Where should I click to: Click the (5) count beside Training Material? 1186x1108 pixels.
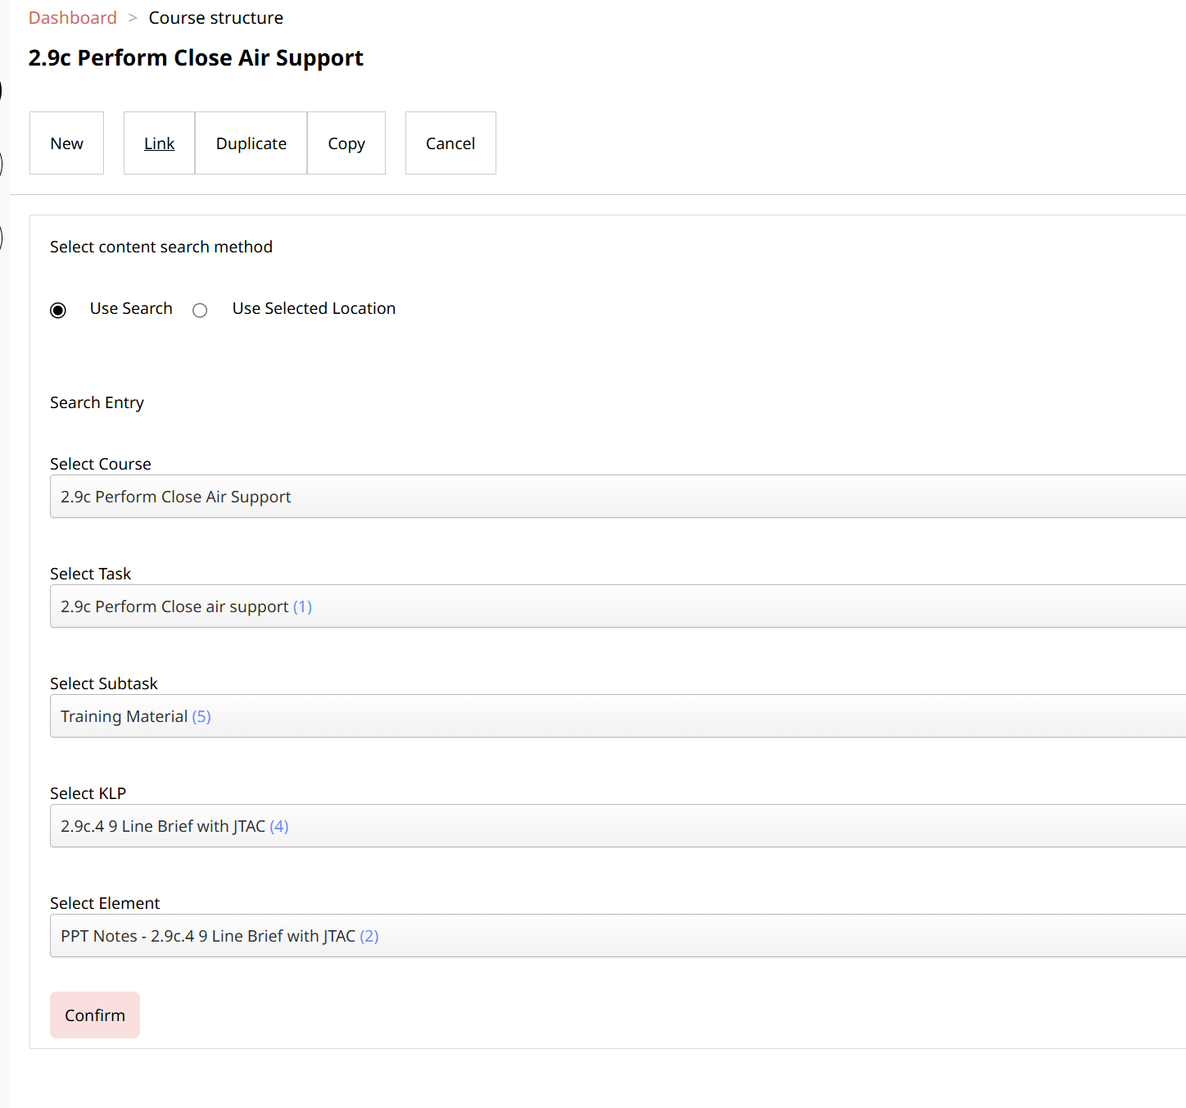[x=201, y=716]
